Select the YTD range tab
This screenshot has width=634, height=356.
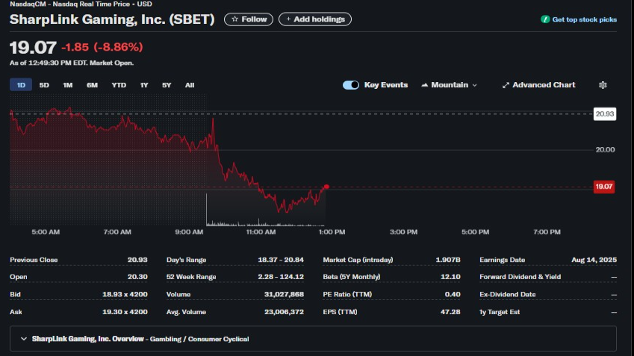point(119,85)
